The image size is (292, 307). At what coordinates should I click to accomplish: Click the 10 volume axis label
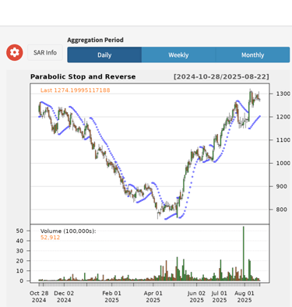19,270
